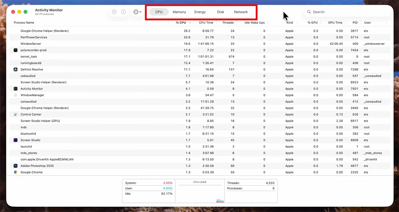
Task: Sort by the Threads column header
Action: [227, 22]
